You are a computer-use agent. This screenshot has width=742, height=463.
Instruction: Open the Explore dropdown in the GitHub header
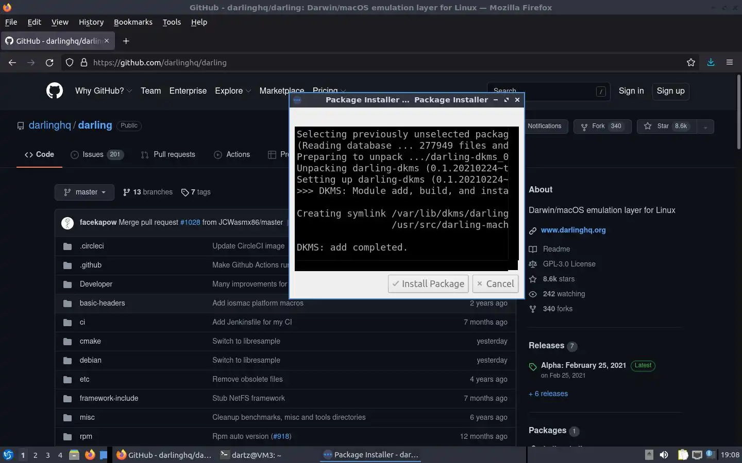coord(233,91)
